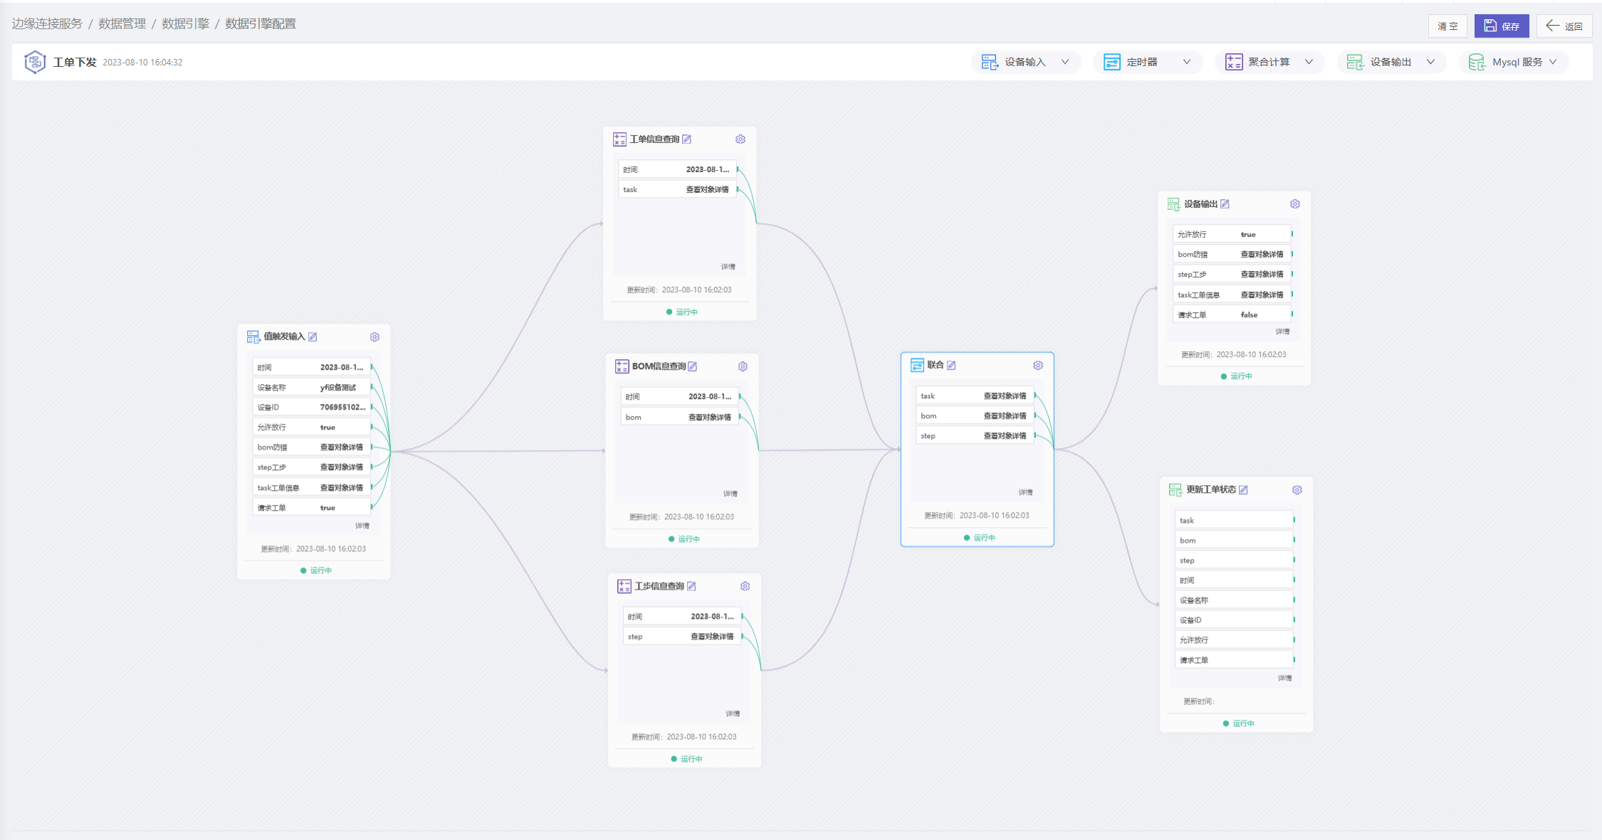Screen dimensions: 1602x840
Task: View 查看对象详情 for bom in BOM信息查询
Action: 710,418
